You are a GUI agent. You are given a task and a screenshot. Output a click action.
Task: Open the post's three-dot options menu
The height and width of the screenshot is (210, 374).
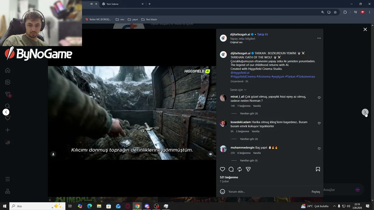coord(319,38)
